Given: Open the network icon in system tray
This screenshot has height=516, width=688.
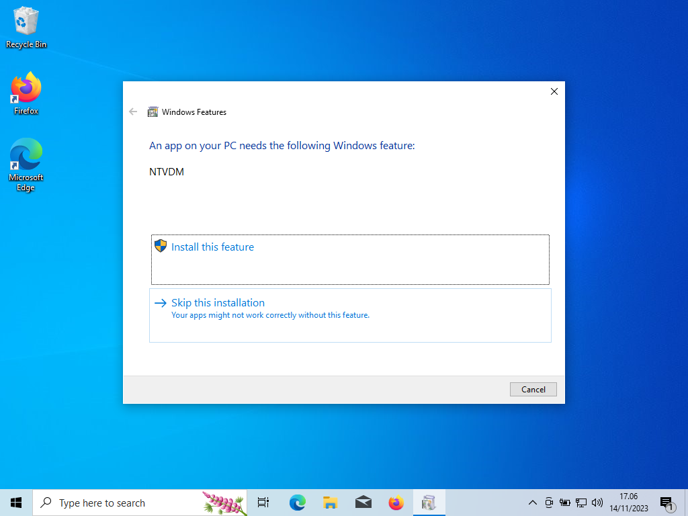Looking at the screenshot, I should coord(580,503).
